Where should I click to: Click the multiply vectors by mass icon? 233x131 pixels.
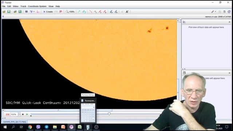click(116, 12)
